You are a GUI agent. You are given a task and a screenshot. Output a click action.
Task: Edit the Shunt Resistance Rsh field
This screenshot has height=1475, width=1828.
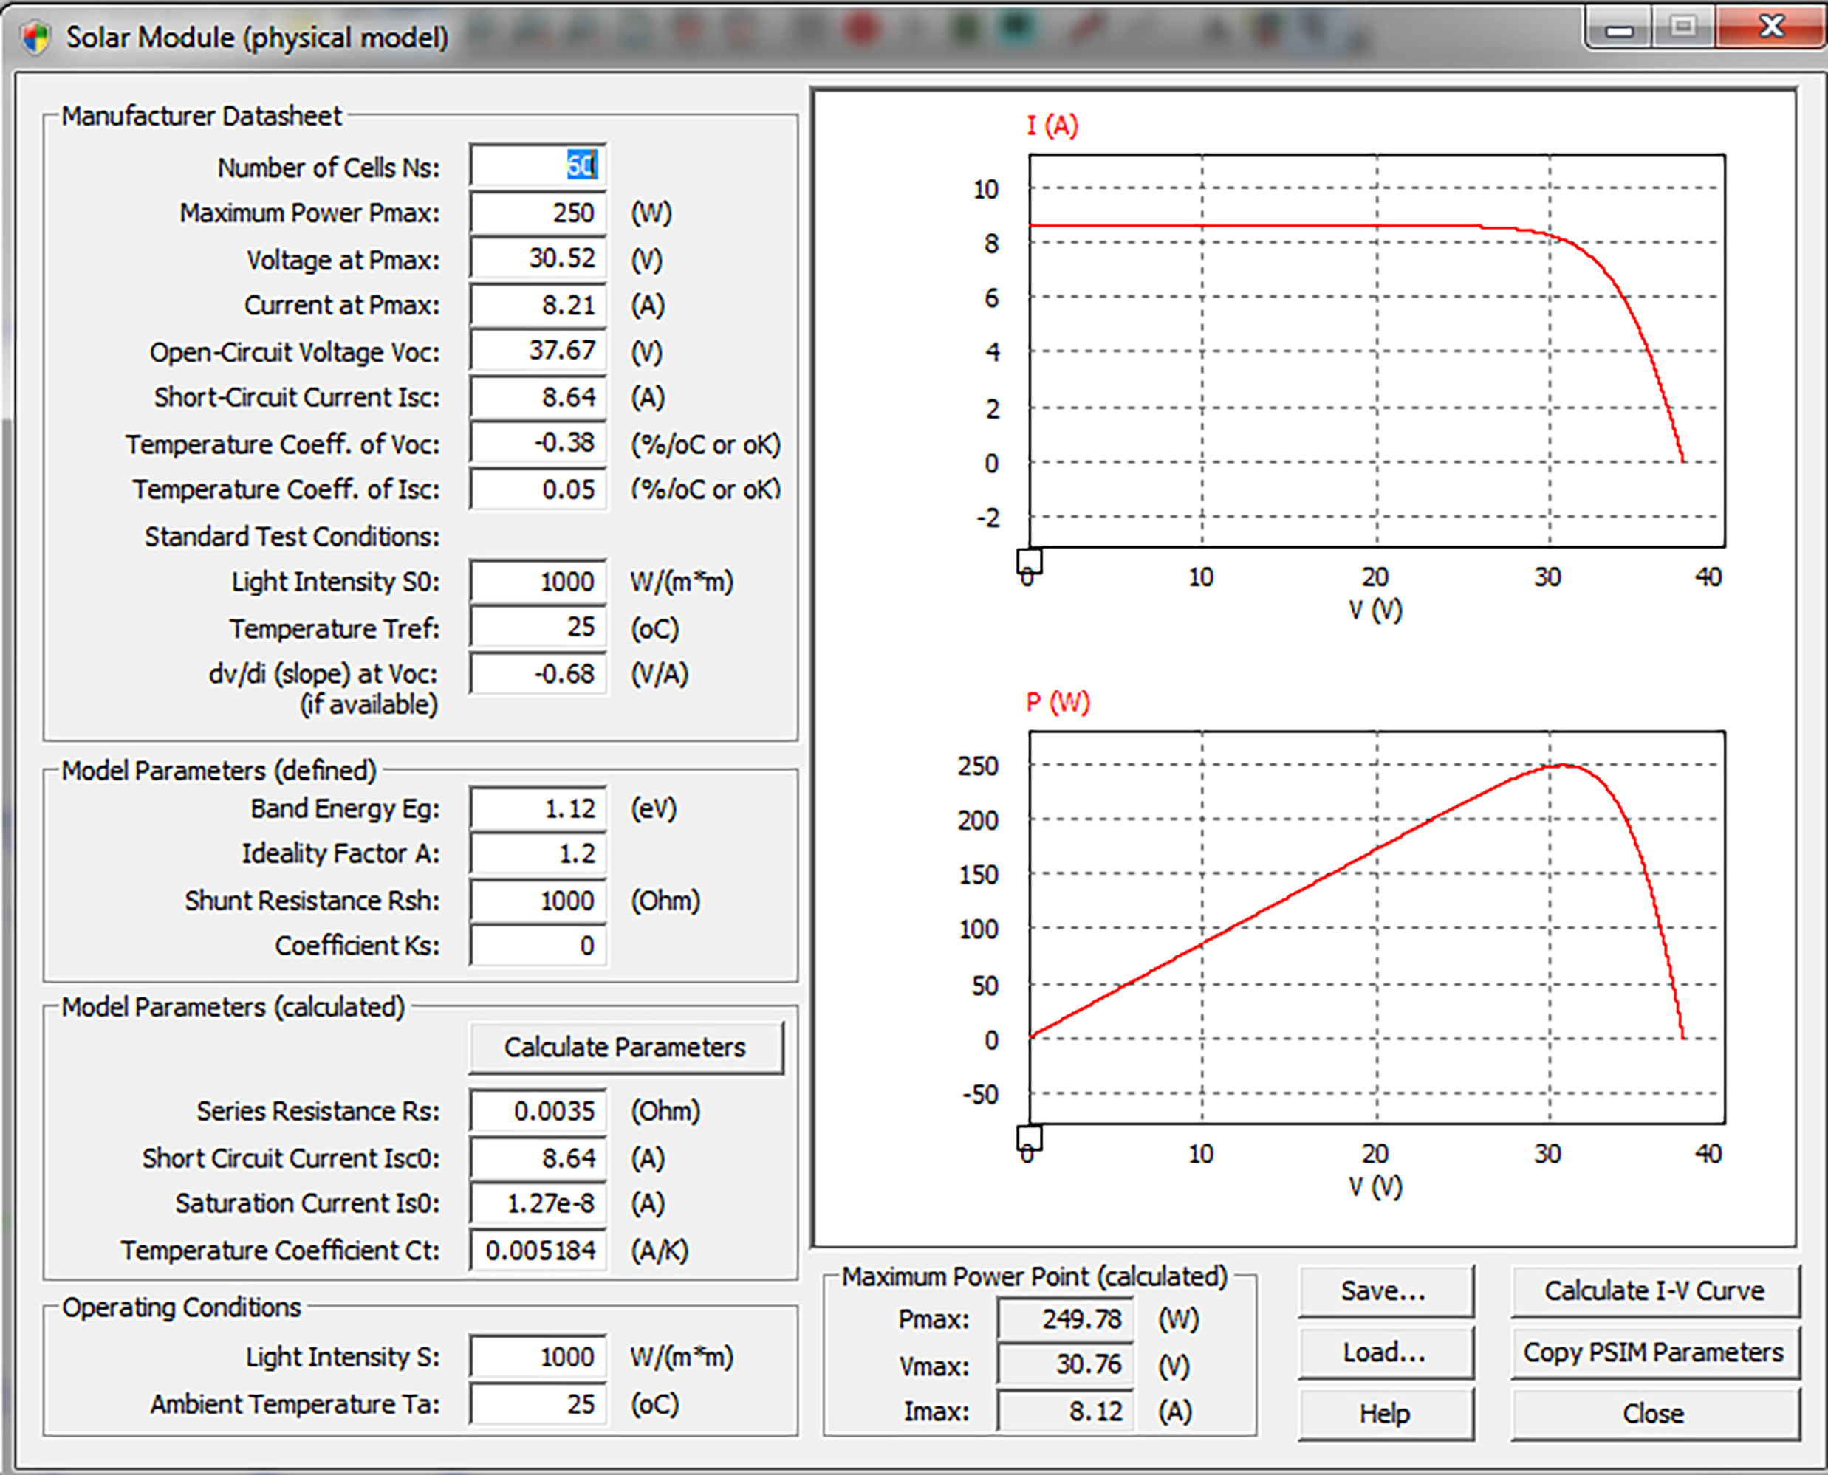[x=538, y=900]
